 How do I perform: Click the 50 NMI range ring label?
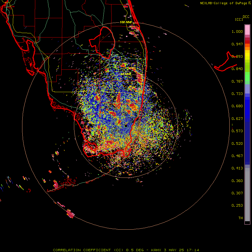(126, 74)
